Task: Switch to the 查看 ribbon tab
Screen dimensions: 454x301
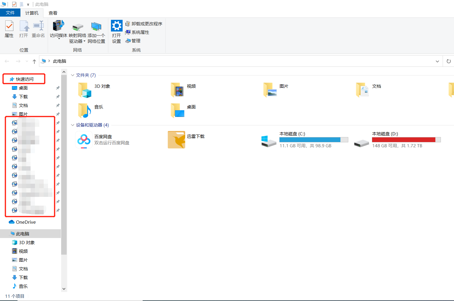Action: tap(53, 13)
